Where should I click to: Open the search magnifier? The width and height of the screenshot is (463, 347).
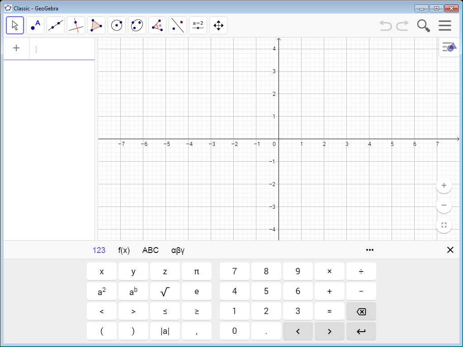point(423,26)
